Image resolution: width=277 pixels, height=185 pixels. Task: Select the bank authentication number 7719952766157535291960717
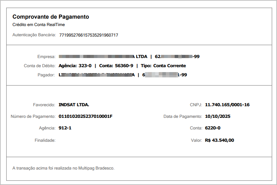tap(89, 35)
